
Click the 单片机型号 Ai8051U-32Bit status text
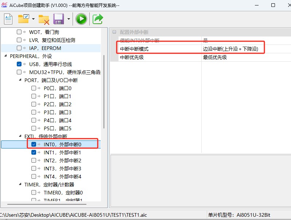(239, 215)
